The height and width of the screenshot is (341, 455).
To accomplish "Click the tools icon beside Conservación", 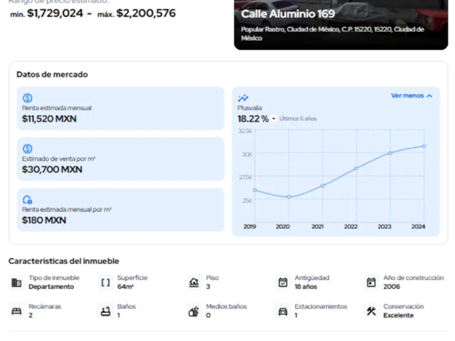I will point(371,311).
